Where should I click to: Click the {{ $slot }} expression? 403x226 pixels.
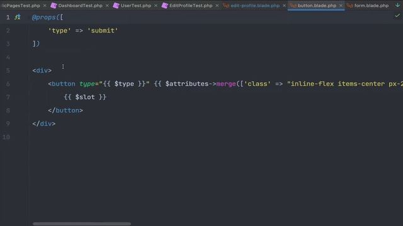[x=85, y=97]
